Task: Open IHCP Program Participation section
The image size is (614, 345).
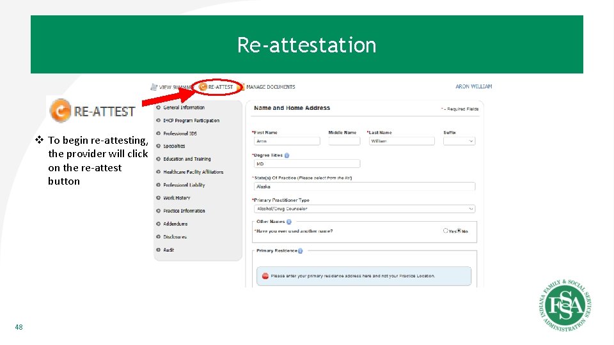Action: (191, 121)
